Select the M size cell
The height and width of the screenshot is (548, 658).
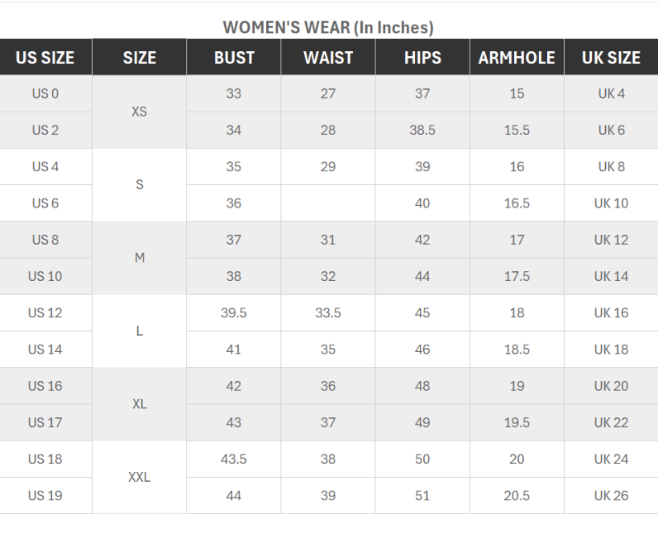click(x=139, y=258)
